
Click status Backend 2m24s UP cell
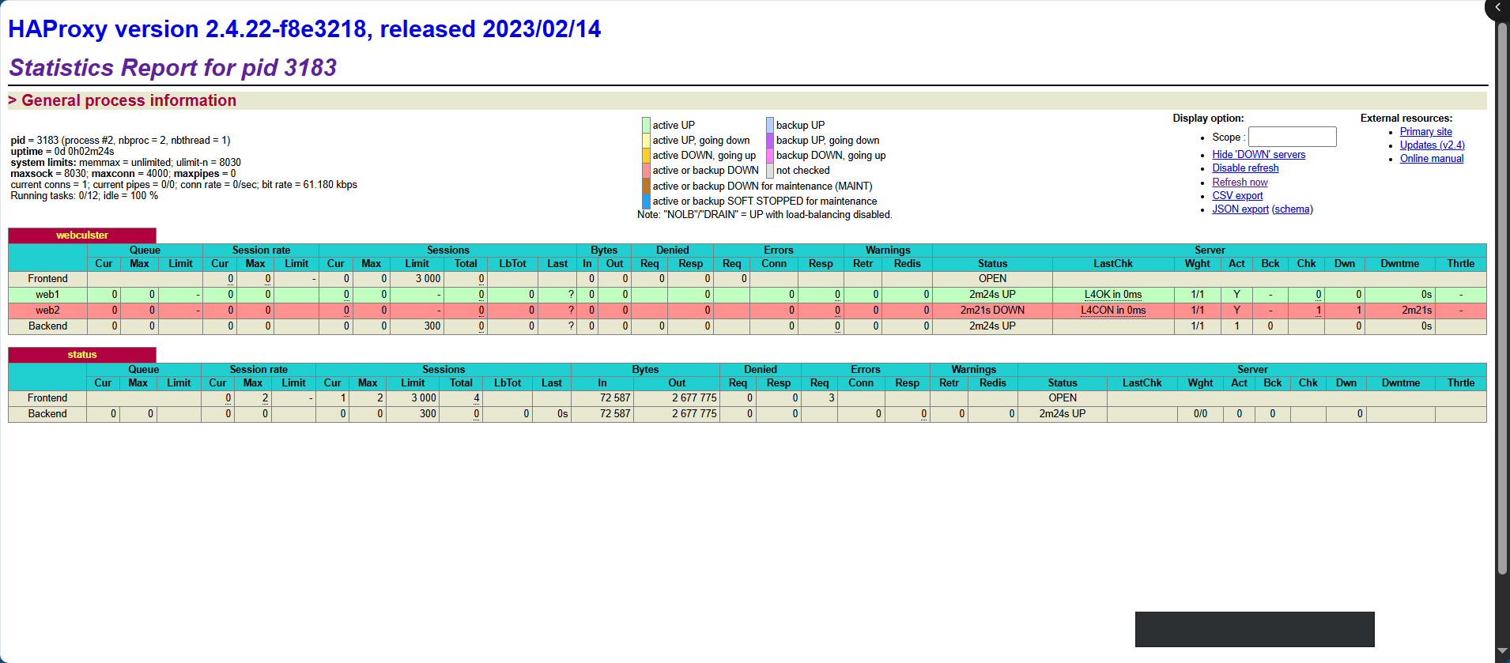coord(1062,414)
